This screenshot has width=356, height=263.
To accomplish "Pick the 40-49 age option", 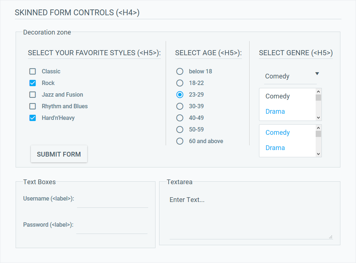I will [x=179, y=118].
